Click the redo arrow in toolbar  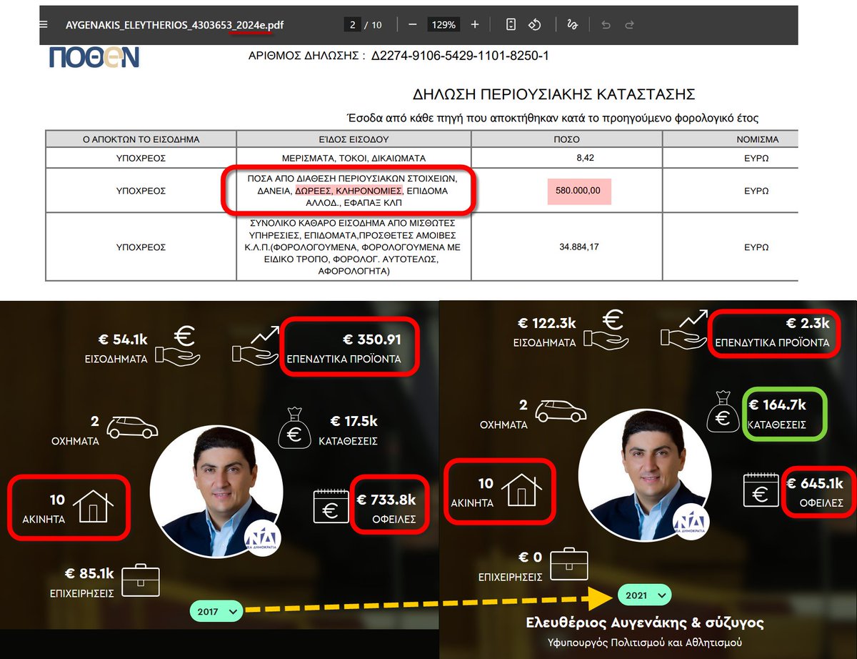point(629,24)
